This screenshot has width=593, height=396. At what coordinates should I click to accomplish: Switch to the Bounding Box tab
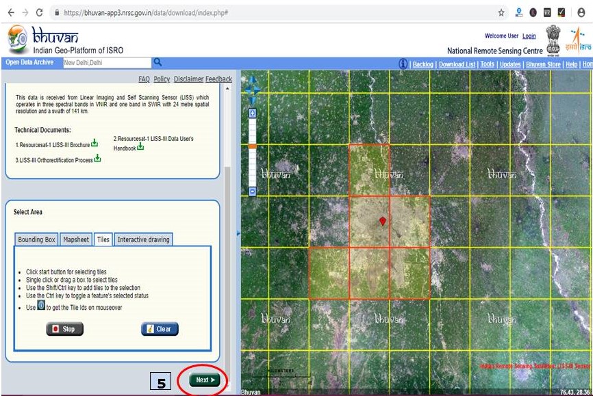pyautogui.click(x=37, y=239)
